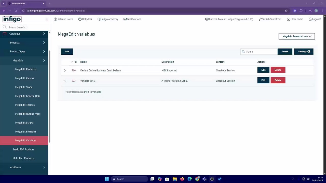Edit Variable Set 1

pos(263,80)
